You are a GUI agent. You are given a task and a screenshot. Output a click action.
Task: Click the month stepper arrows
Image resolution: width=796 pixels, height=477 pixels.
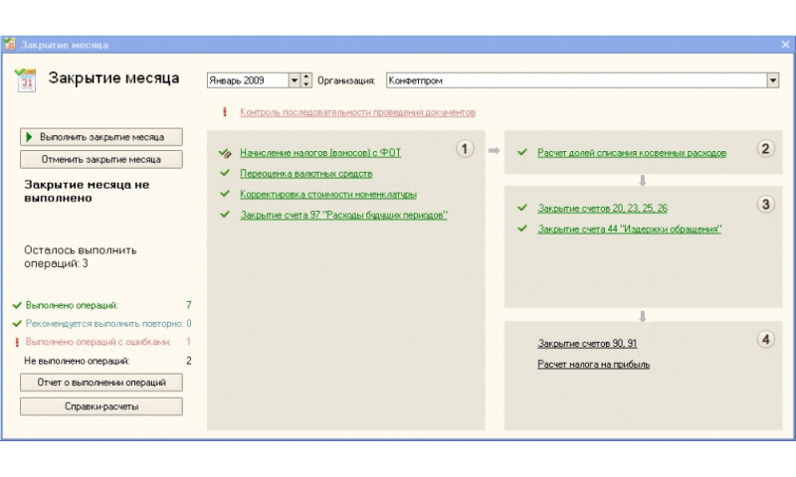306,80
